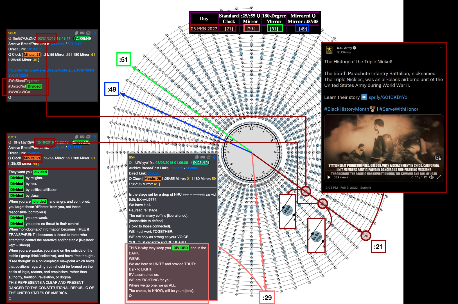The width and height of the screenshot is (458, 304).
Task: Open archive link 7548186 in post 3721
Action: 58,148
